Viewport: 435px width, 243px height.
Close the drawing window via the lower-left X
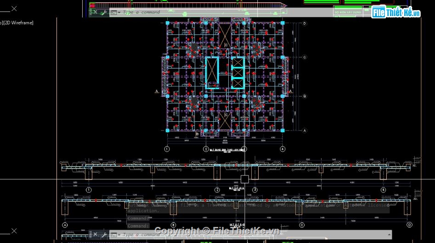point(14,231)
